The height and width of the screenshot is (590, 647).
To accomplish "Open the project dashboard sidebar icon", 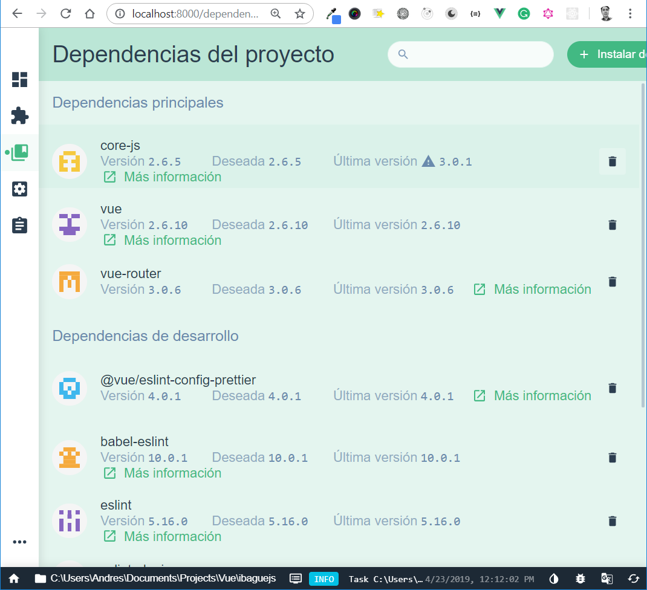I will (19, 80).
